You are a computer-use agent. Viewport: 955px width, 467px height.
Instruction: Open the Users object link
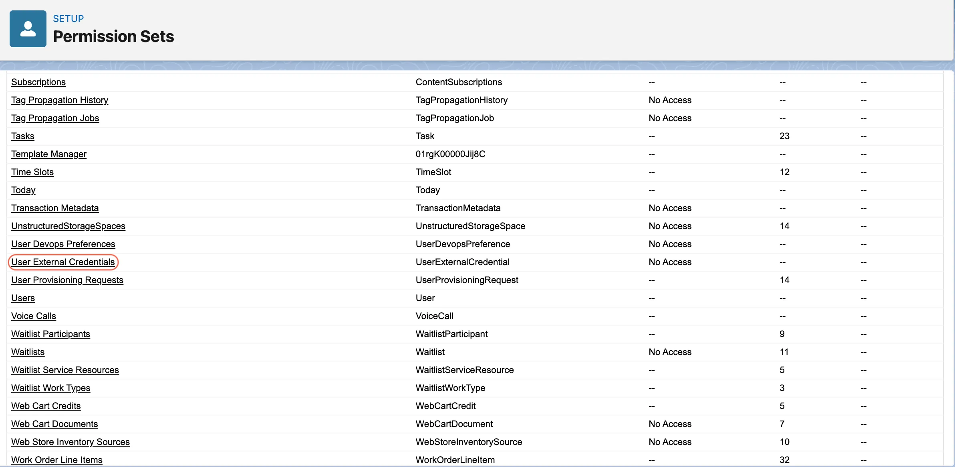23,298
